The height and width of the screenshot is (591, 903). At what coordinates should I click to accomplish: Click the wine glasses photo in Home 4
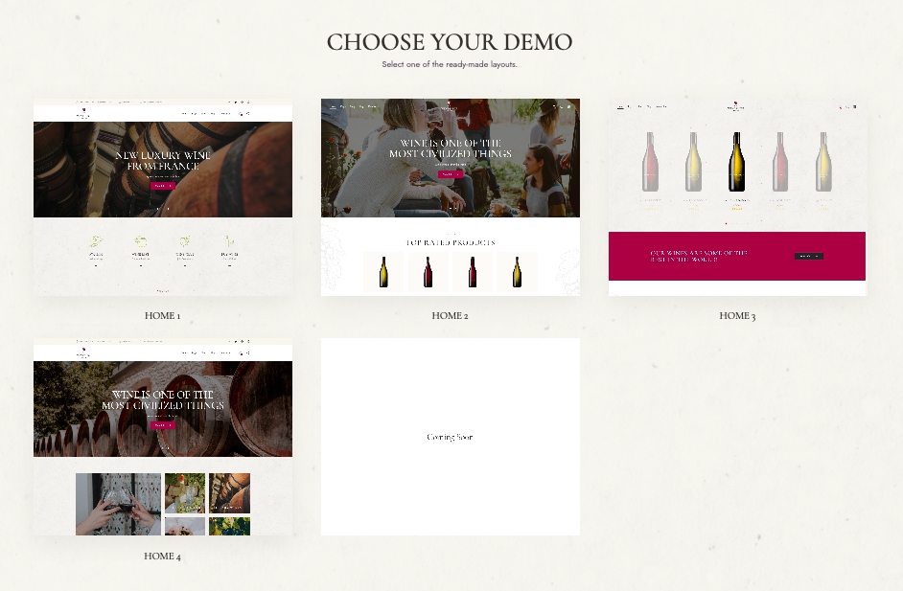(x=119, y=504)
